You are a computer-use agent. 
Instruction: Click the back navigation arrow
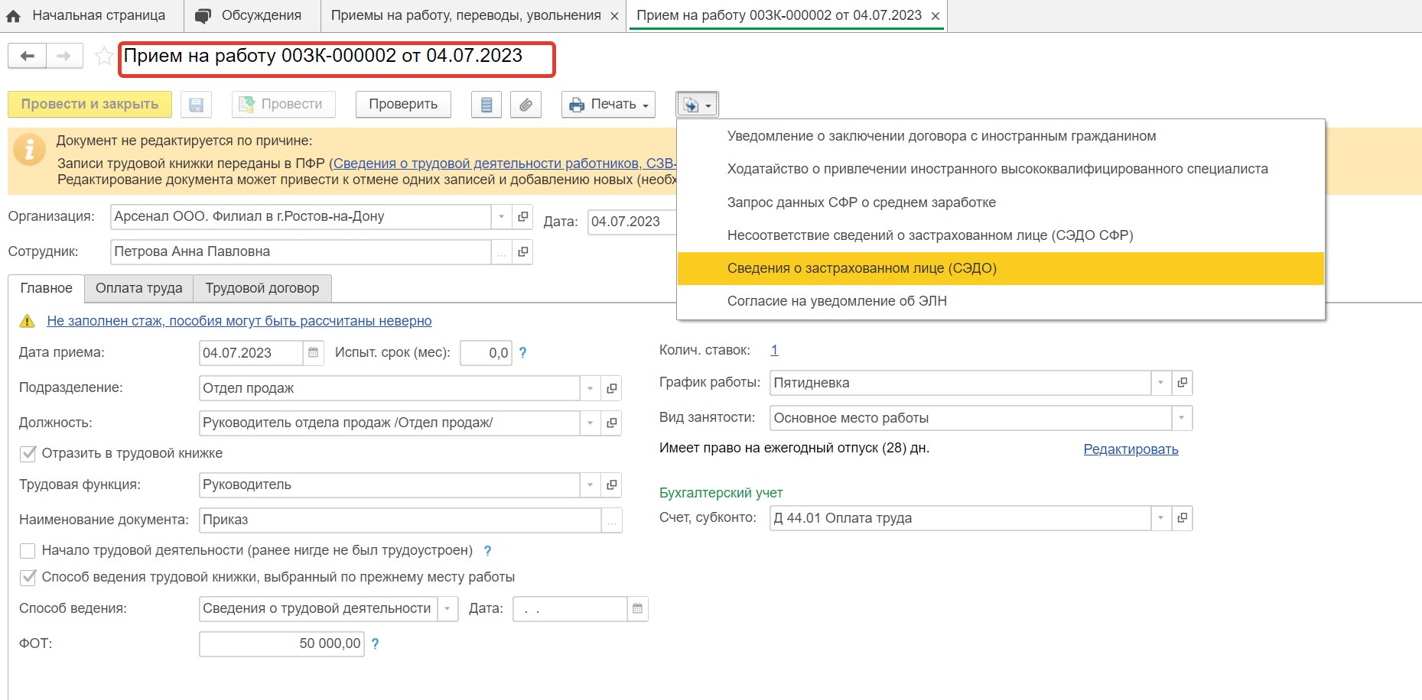[x=28, y=56]
